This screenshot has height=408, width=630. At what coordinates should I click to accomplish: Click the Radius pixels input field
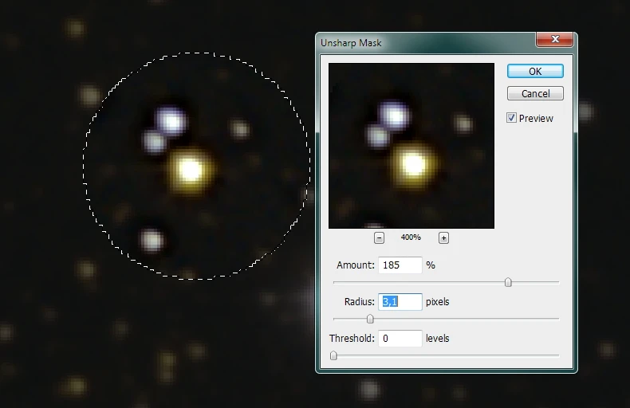400,301
